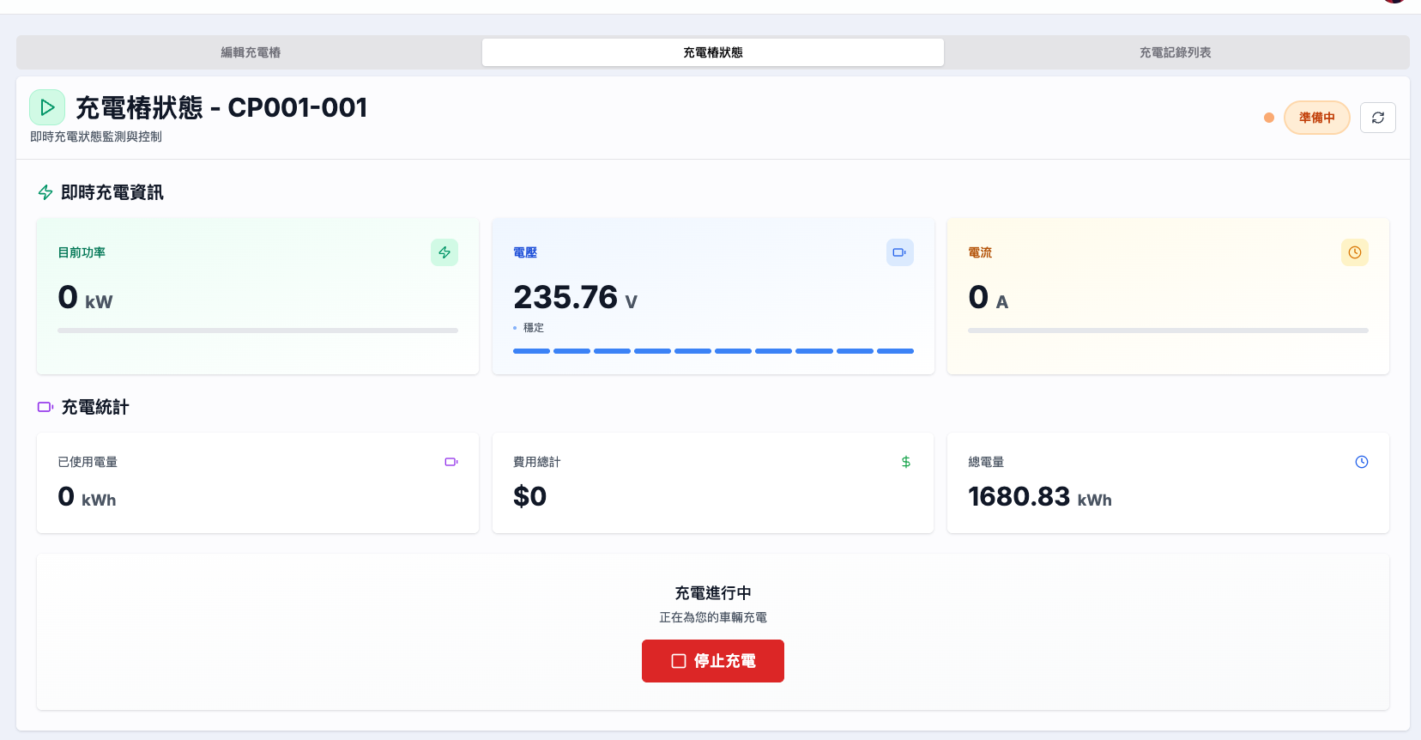
Task: Click the lightning icon next to 即時充電資訊
Action: pyautogui.click(x=45, y=192)
